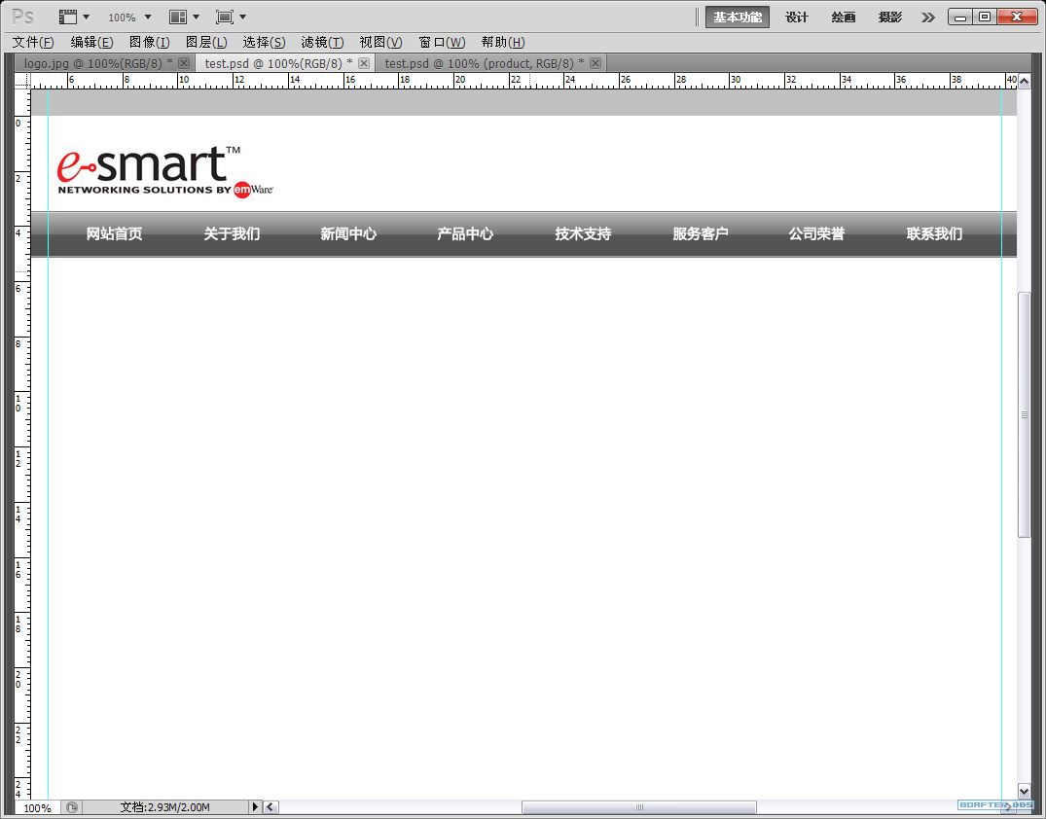Click the horizontal scrollbar left arrow
Screen dimensions: 1046x819
[271, 807]
